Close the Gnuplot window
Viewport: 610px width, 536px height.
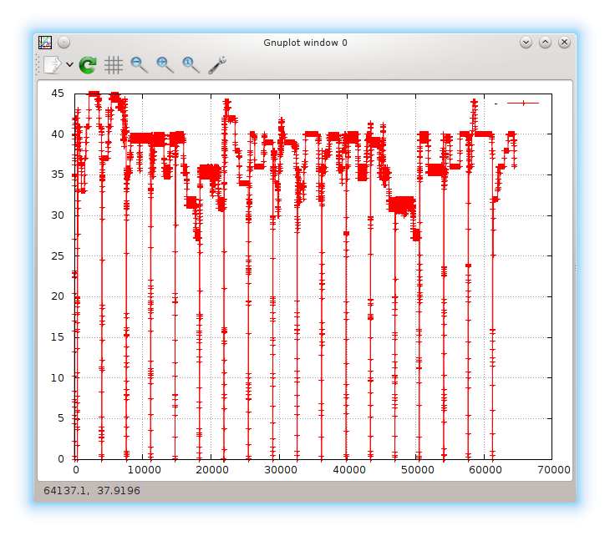point(565,43)
